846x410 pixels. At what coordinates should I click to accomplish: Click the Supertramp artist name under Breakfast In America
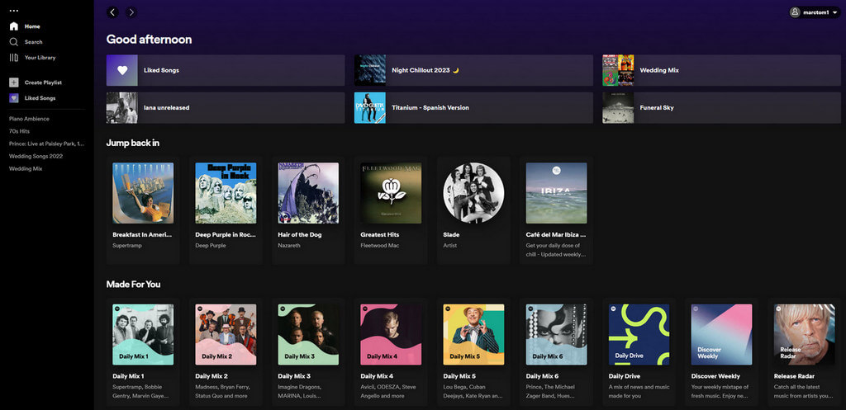coord(126,246)
